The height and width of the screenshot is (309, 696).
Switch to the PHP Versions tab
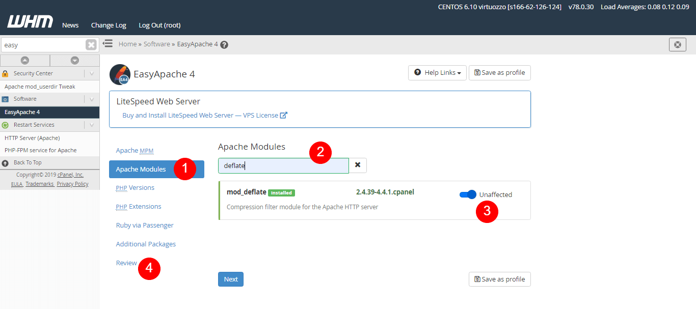(135, 188)
